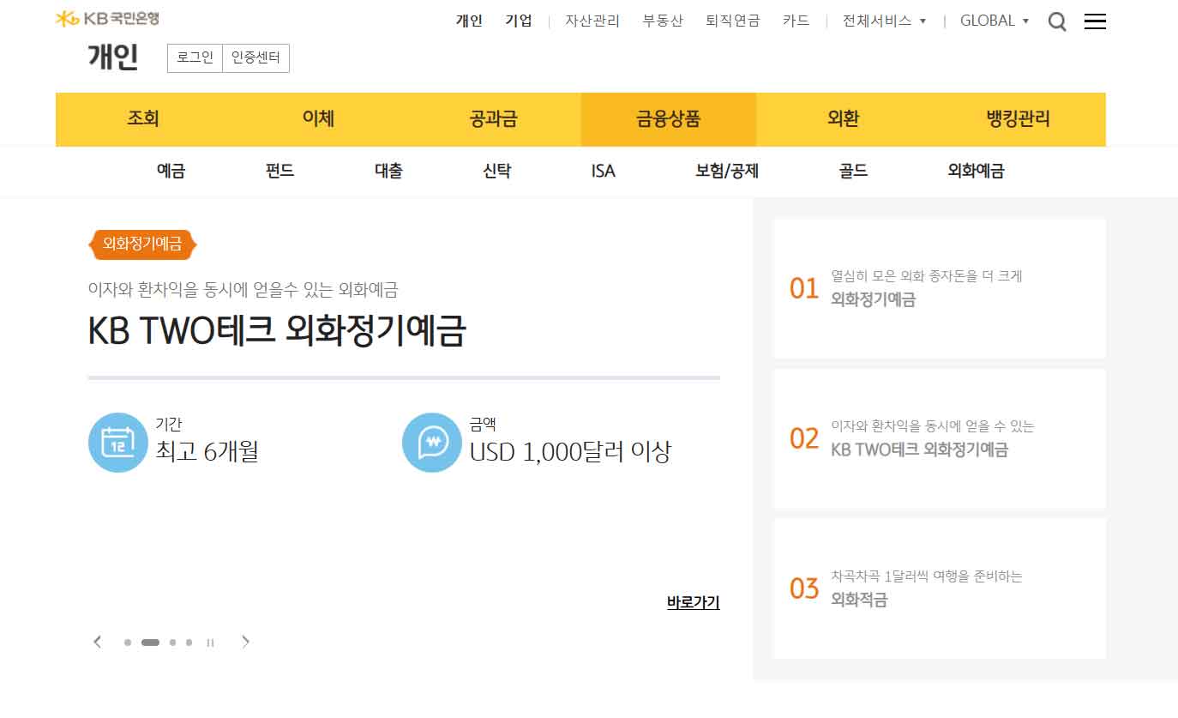Select 보험/공제 submenu item
1178x718 pixels.
click(x=727, y=171)
